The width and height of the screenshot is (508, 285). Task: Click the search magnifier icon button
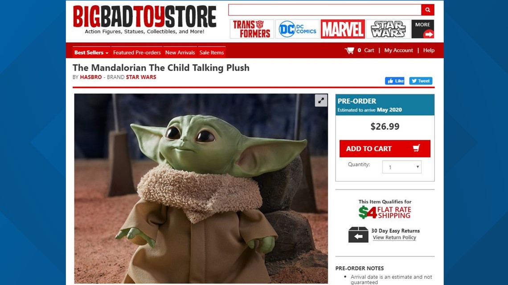pyautogui.click(x=428, y=10)
